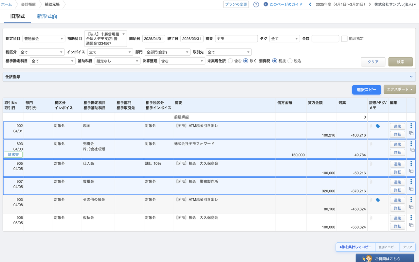Open paperclip attachment for transaction 902
The height and width of the screenshot is (262, 419).
pos(371,126)
